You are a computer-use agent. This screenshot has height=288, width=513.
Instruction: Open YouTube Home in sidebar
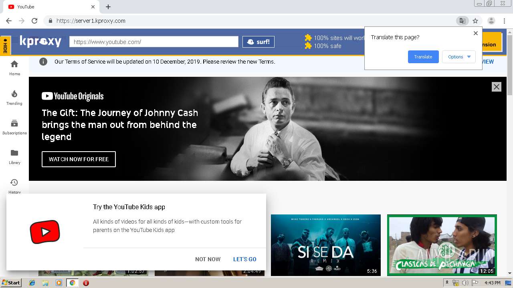pyautogui.click(x=14, y=68)
